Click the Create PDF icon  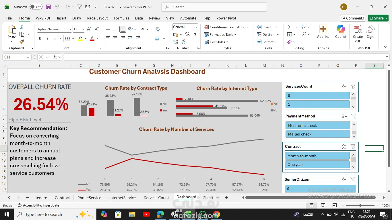click(x=358, y=34)
